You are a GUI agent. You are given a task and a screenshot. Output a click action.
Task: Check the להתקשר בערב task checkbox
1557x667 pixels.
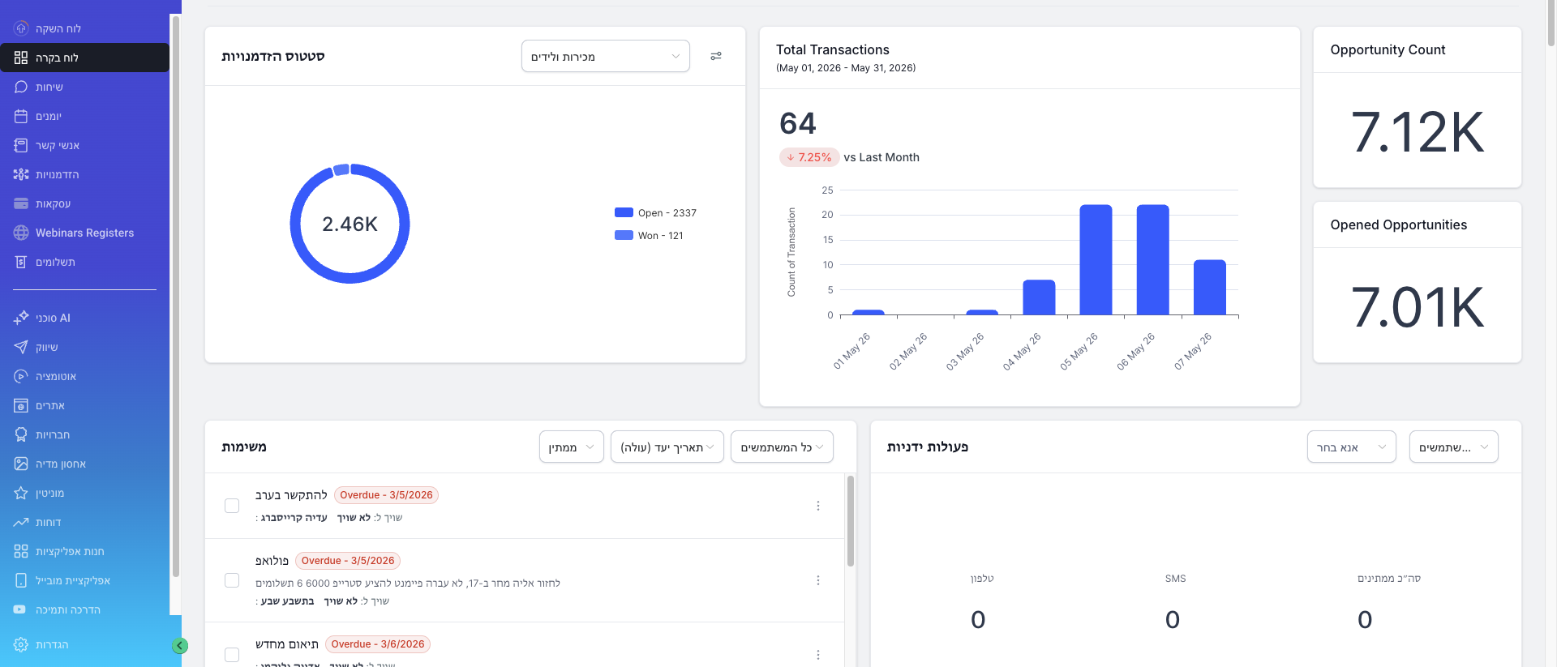[x=232, y=506]
